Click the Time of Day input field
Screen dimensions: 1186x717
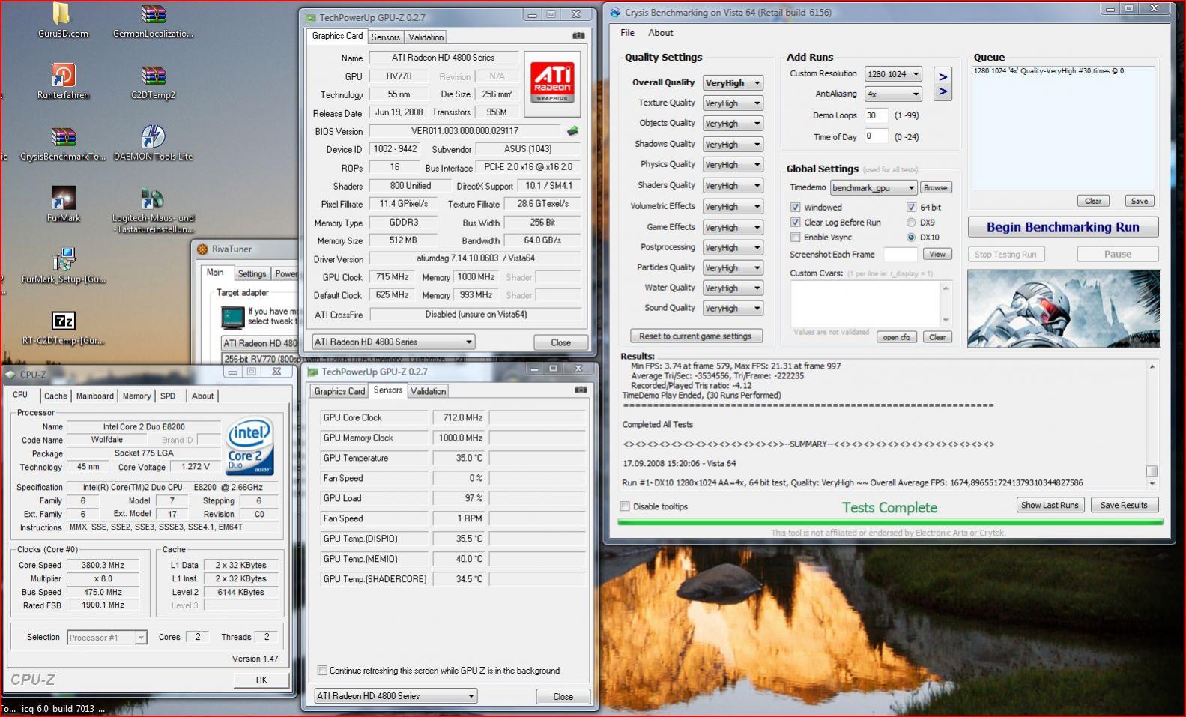coord(876,136)
